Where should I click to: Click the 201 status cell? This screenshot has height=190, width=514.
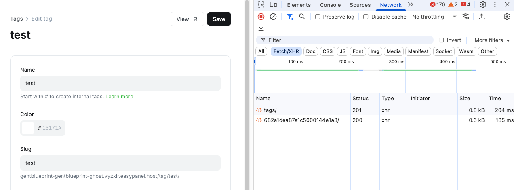point(365,110)
